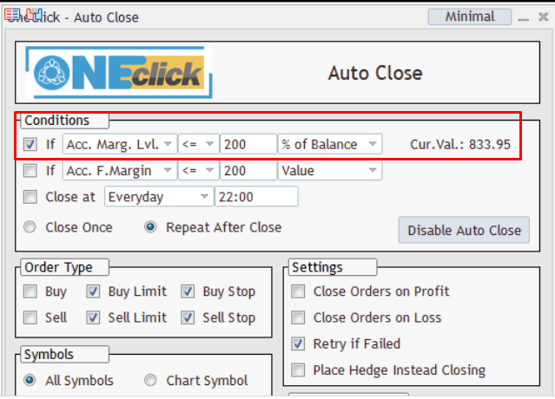
Task: Close the Auto Close window
Action: [544, 16]
